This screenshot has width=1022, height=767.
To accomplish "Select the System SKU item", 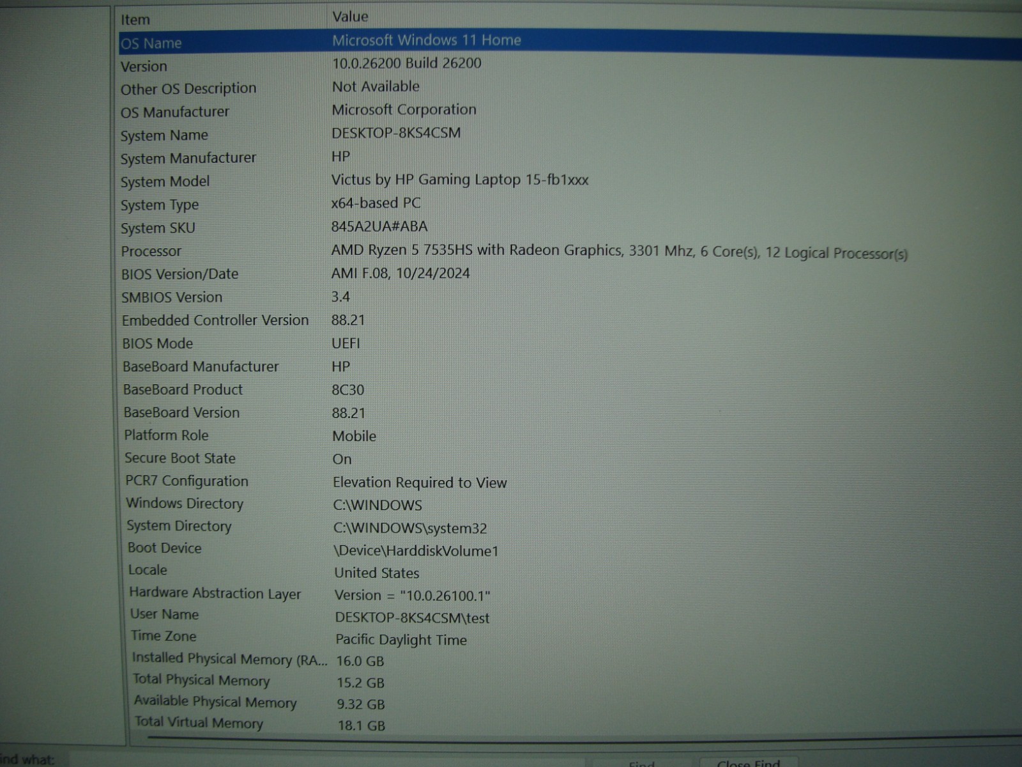I will pyautogui.click(x=158, y=228).
